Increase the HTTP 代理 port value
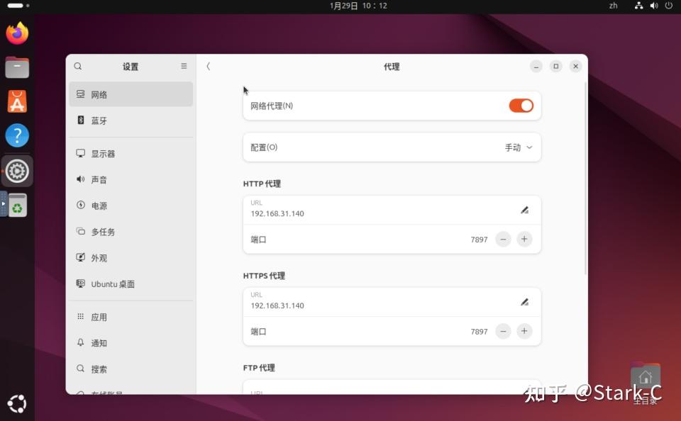 click(x=524, y=239)
